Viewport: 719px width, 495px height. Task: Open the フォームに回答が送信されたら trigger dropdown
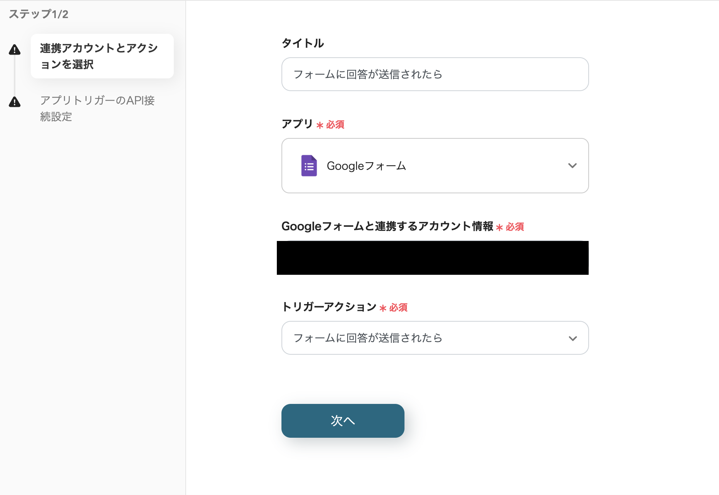pos(435,338)
